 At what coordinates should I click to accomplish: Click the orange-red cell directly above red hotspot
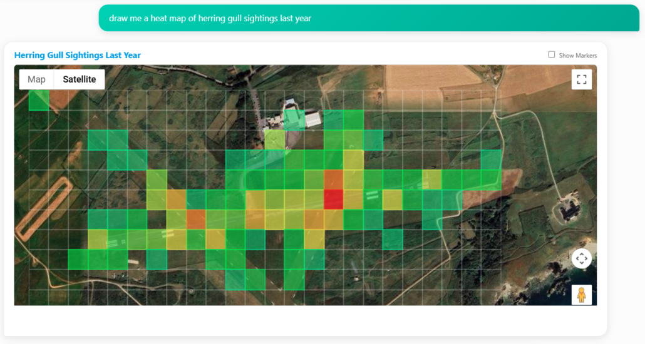coord(334,180)
